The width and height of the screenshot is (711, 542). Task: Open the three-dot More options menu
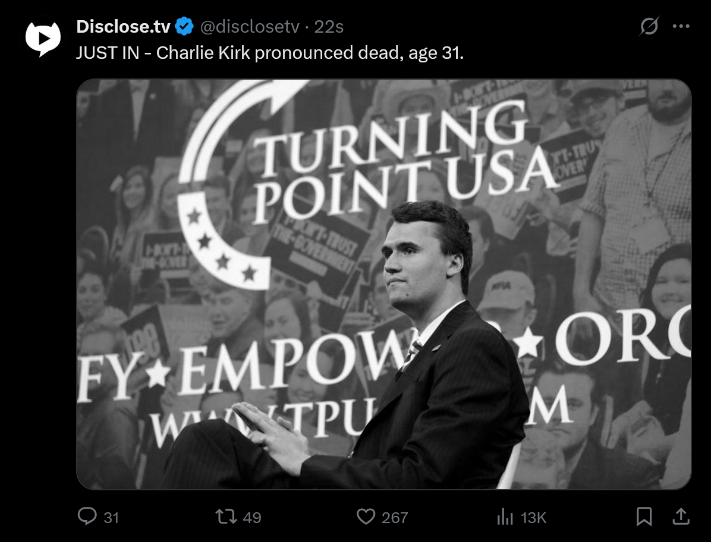(x=681, y=26)
